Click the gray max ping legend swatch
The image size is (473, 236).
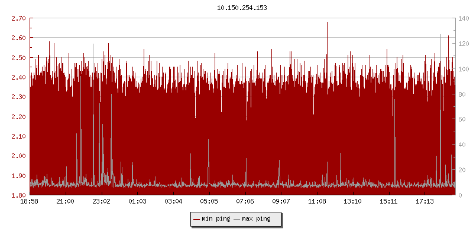[x=237, y=219]
